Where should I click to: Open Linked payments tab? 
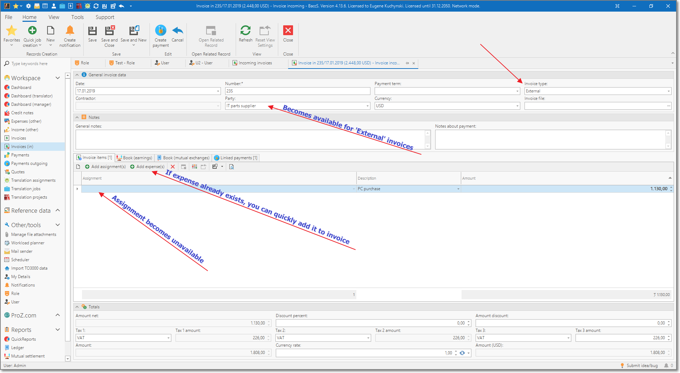(x=236, y=158)
